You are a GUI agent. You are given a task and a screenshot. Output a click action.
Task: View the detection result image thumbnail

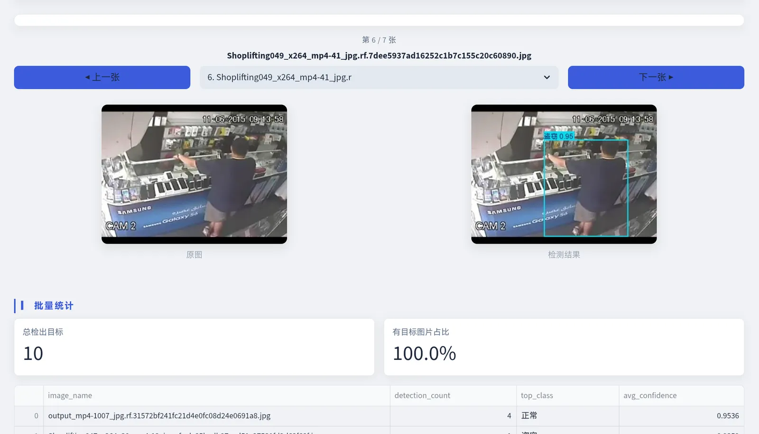[x=564, y=174]
